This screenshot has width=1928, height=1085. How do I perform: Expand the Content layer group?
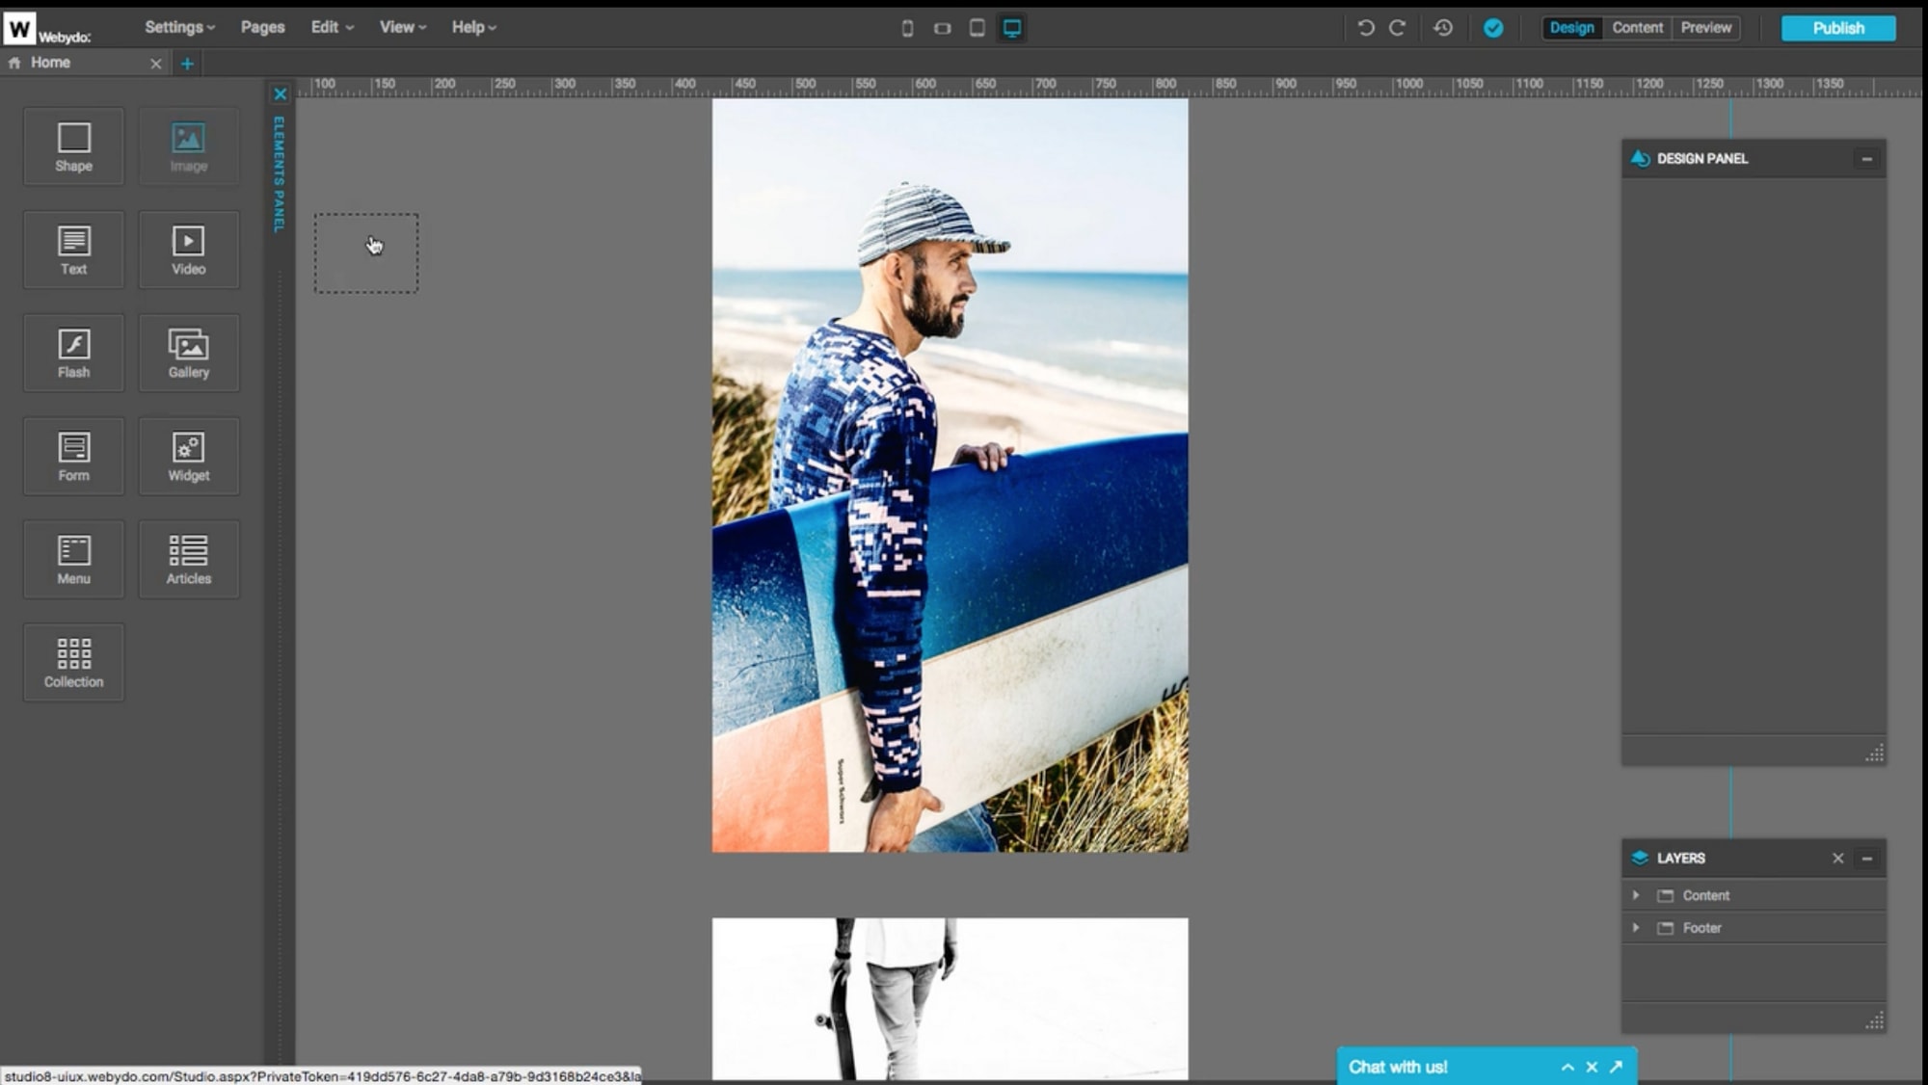click(1636, 895)
